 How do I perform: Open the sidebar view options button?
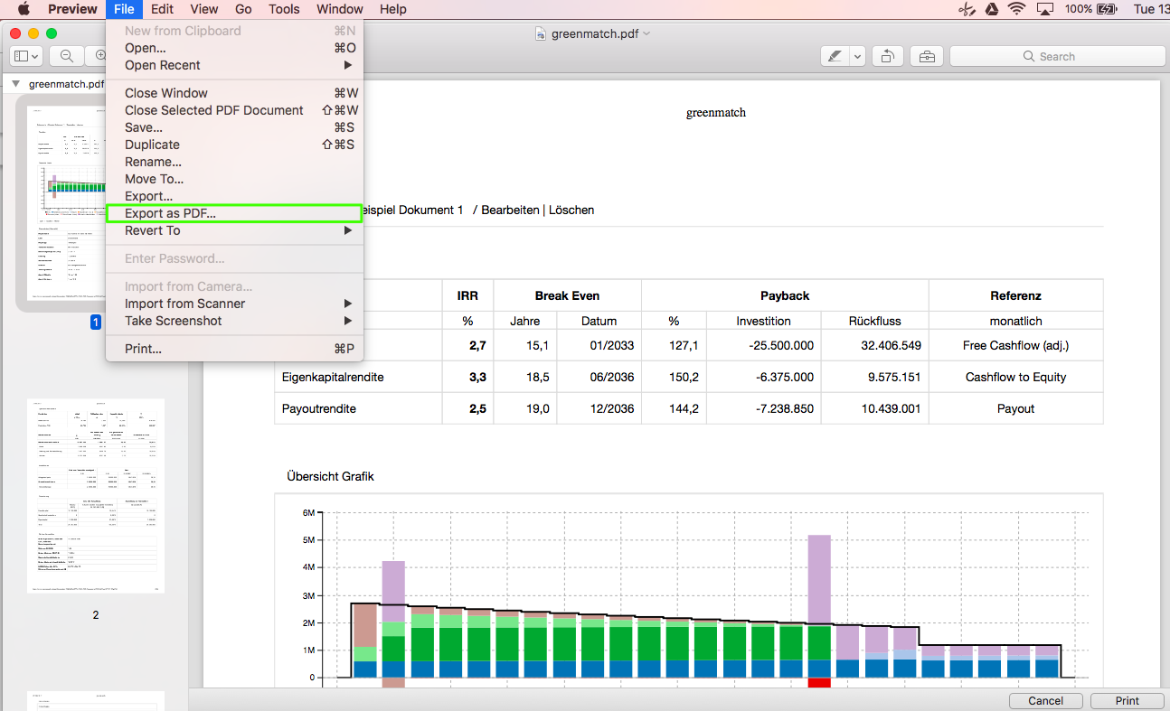tap(25, 56)
